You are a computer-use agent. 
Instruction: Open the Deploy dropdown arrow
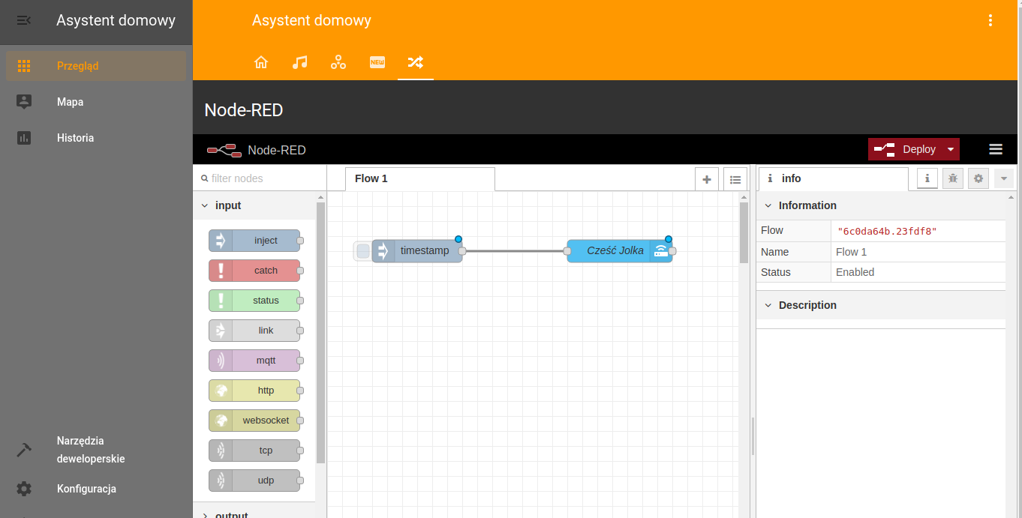pyautogui.click(x=951, y=149)
